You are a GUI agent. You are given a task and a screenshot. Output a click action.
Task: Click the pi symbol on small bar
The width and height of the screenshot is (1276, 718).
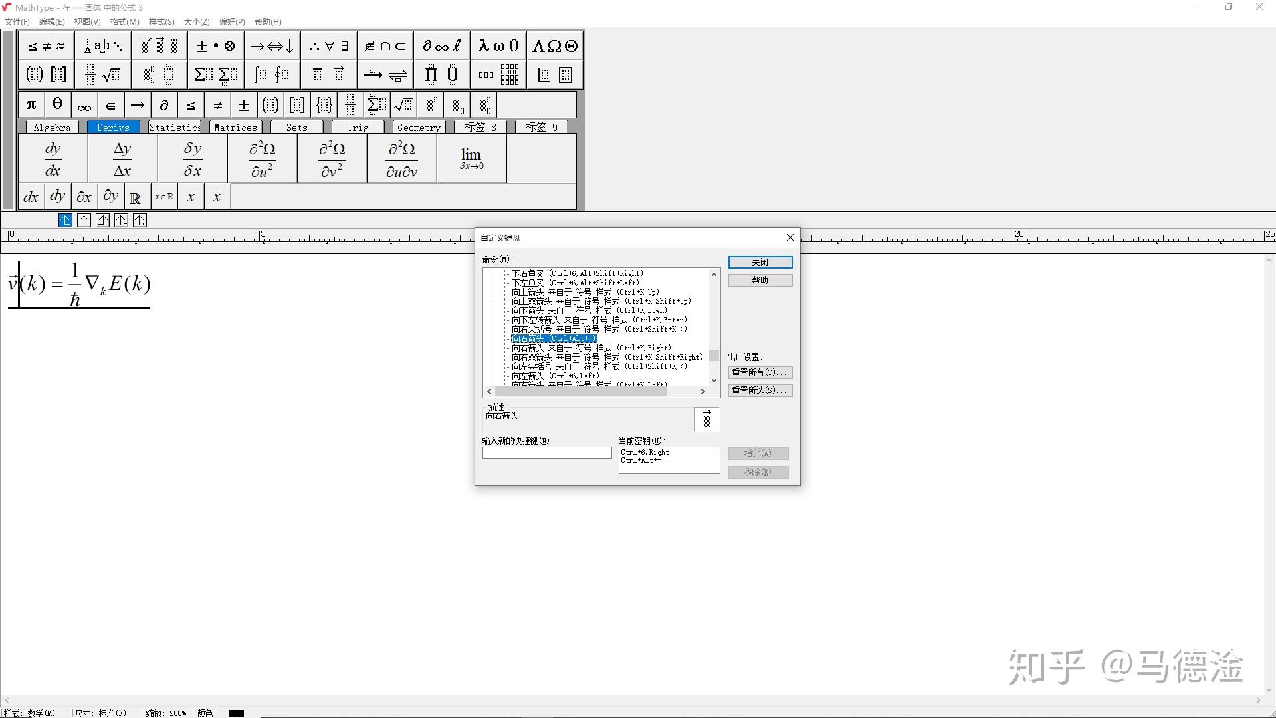pyautogui.click(x=31, y=105)
